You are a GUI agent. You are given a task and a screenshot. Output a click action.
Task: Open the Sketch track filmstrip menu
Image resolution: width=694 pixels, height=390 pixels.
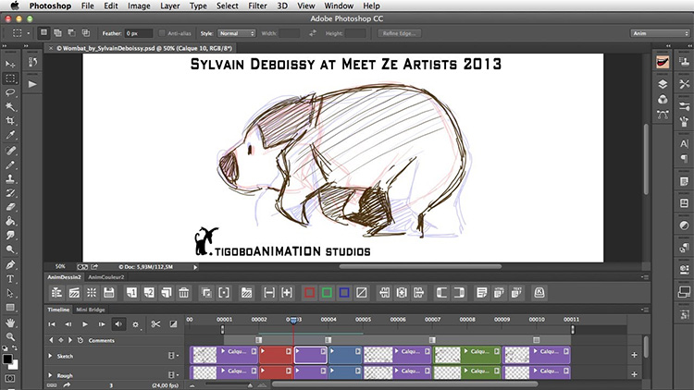point(173,356)
